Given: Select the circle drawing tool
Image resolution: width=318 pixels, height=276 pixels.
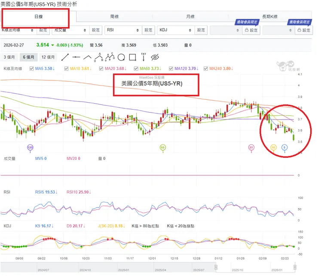Looking at the screenshot, I should [x=121, y=57].
